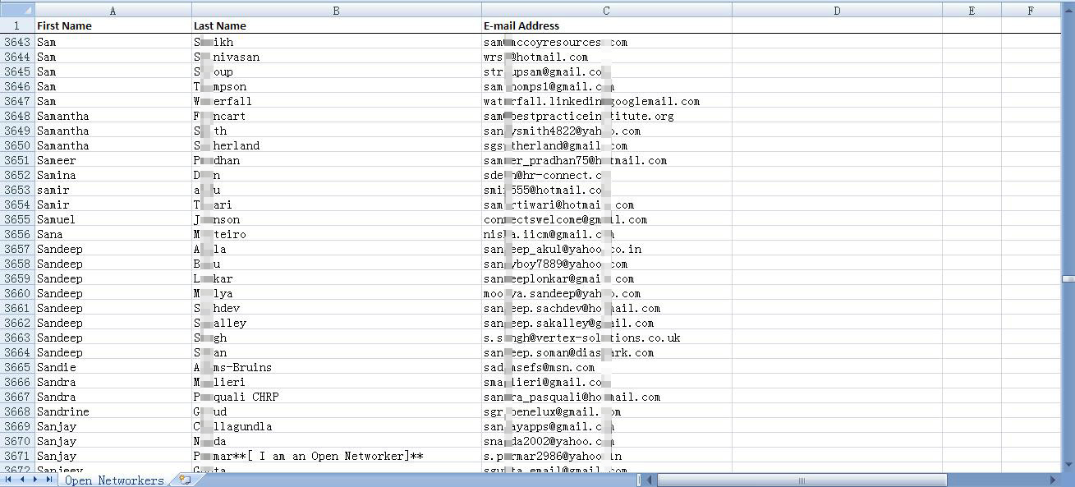Click the vertical scrollbar thumb

(x=1068, y=279)
